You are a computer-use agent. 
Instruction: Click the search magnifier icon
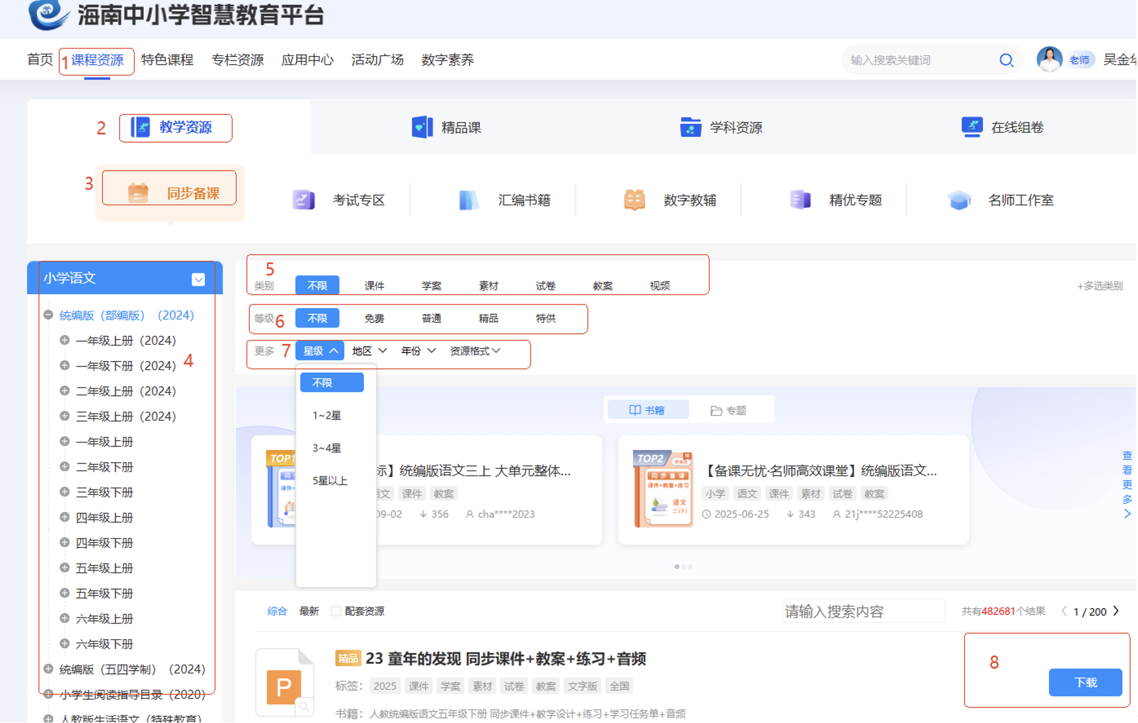pos(1006,60)
